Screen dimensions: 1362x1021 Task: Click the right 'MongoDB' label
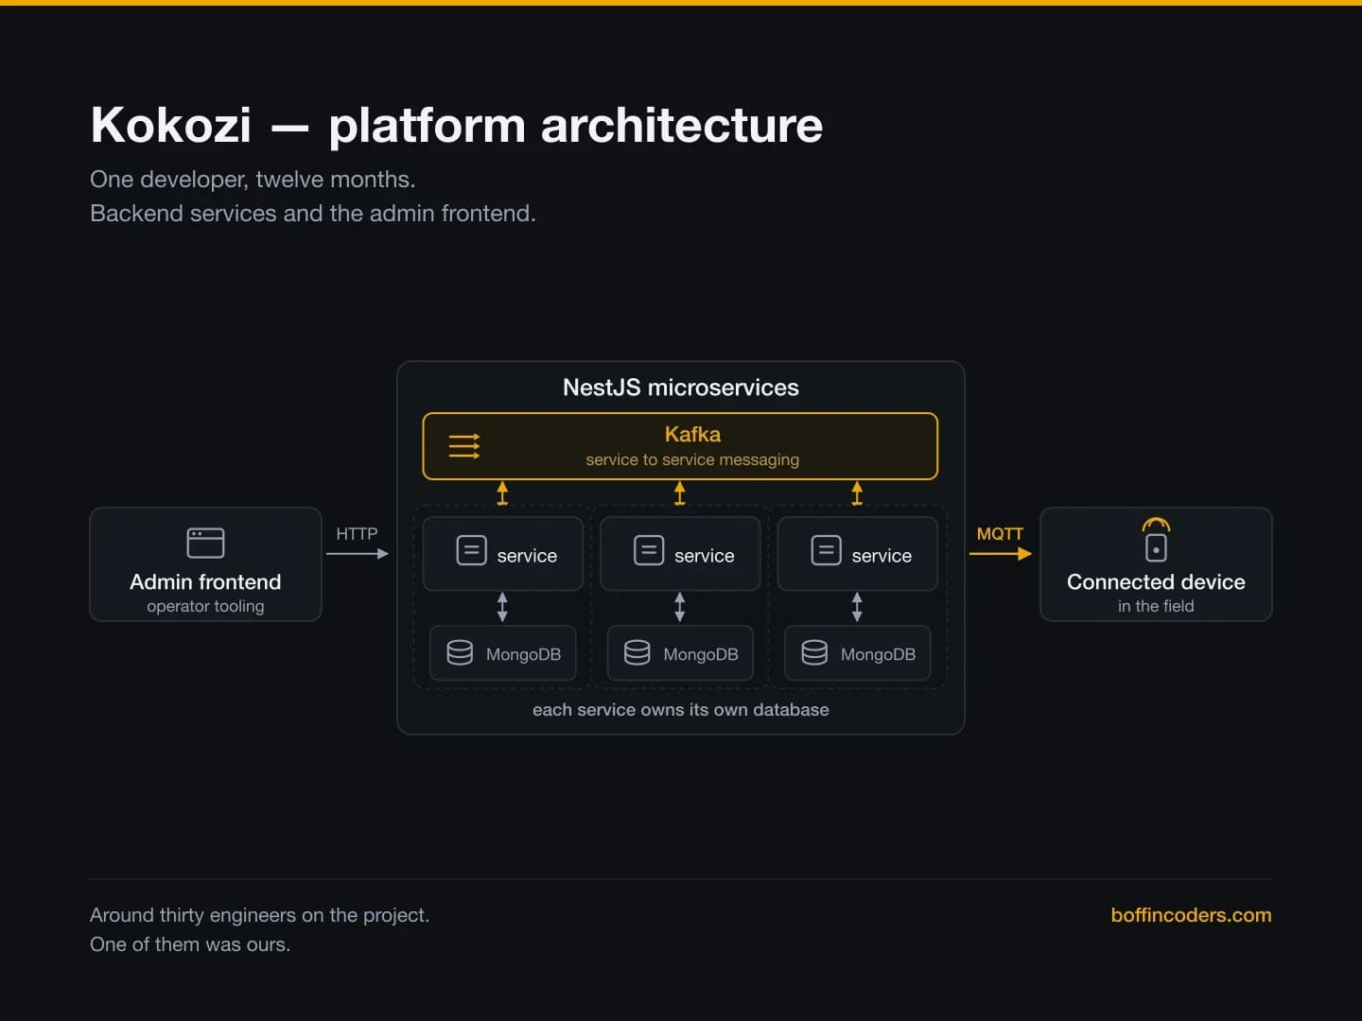(878, 654)
